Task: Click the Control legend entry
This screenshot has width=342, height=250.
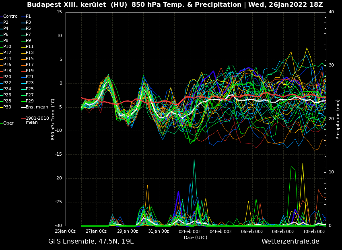Action: [11, 17]
